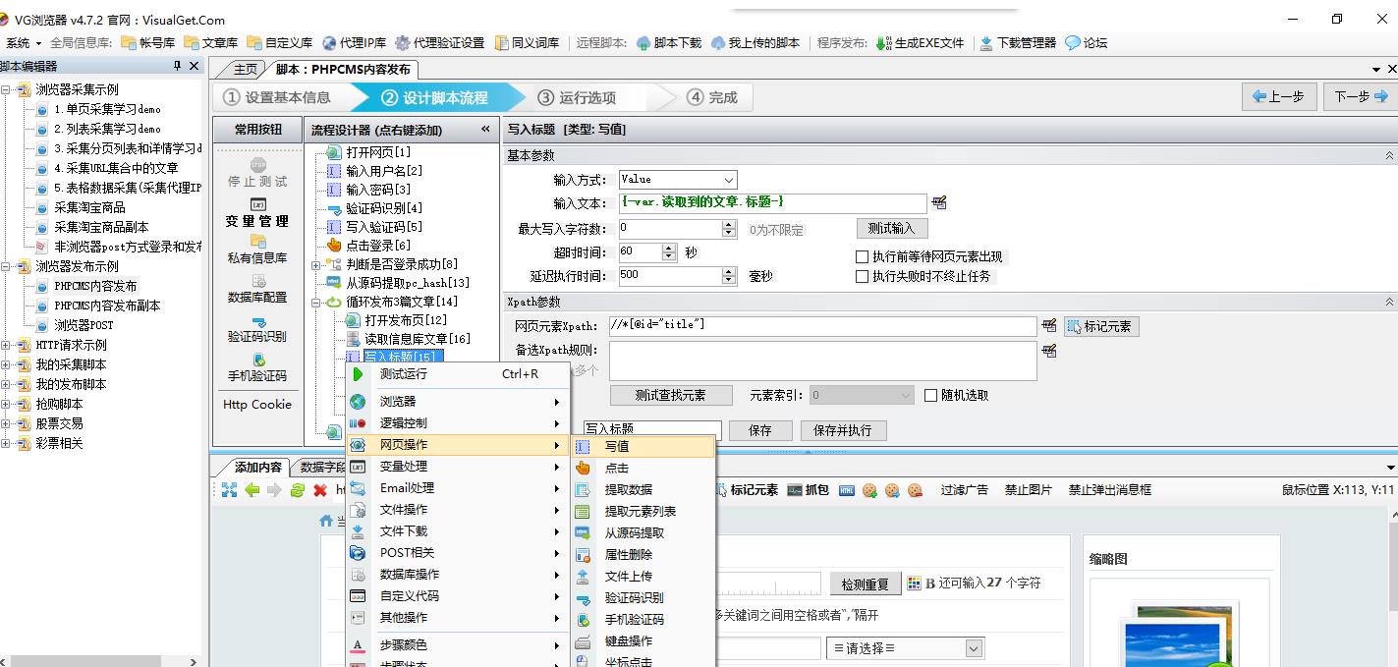This screenshot has height=667, width=1398.
Task: Choose 测试运行 from the context menu
Action: pyautogui.click(x=404, y=374)
